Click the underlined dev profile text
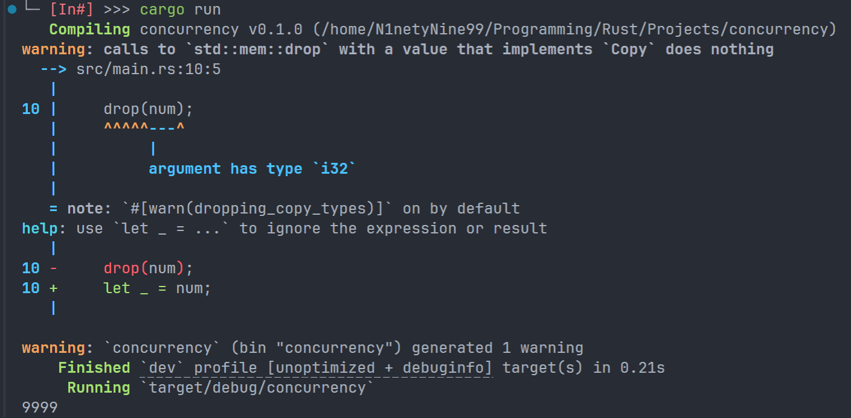 click(316, 368)
